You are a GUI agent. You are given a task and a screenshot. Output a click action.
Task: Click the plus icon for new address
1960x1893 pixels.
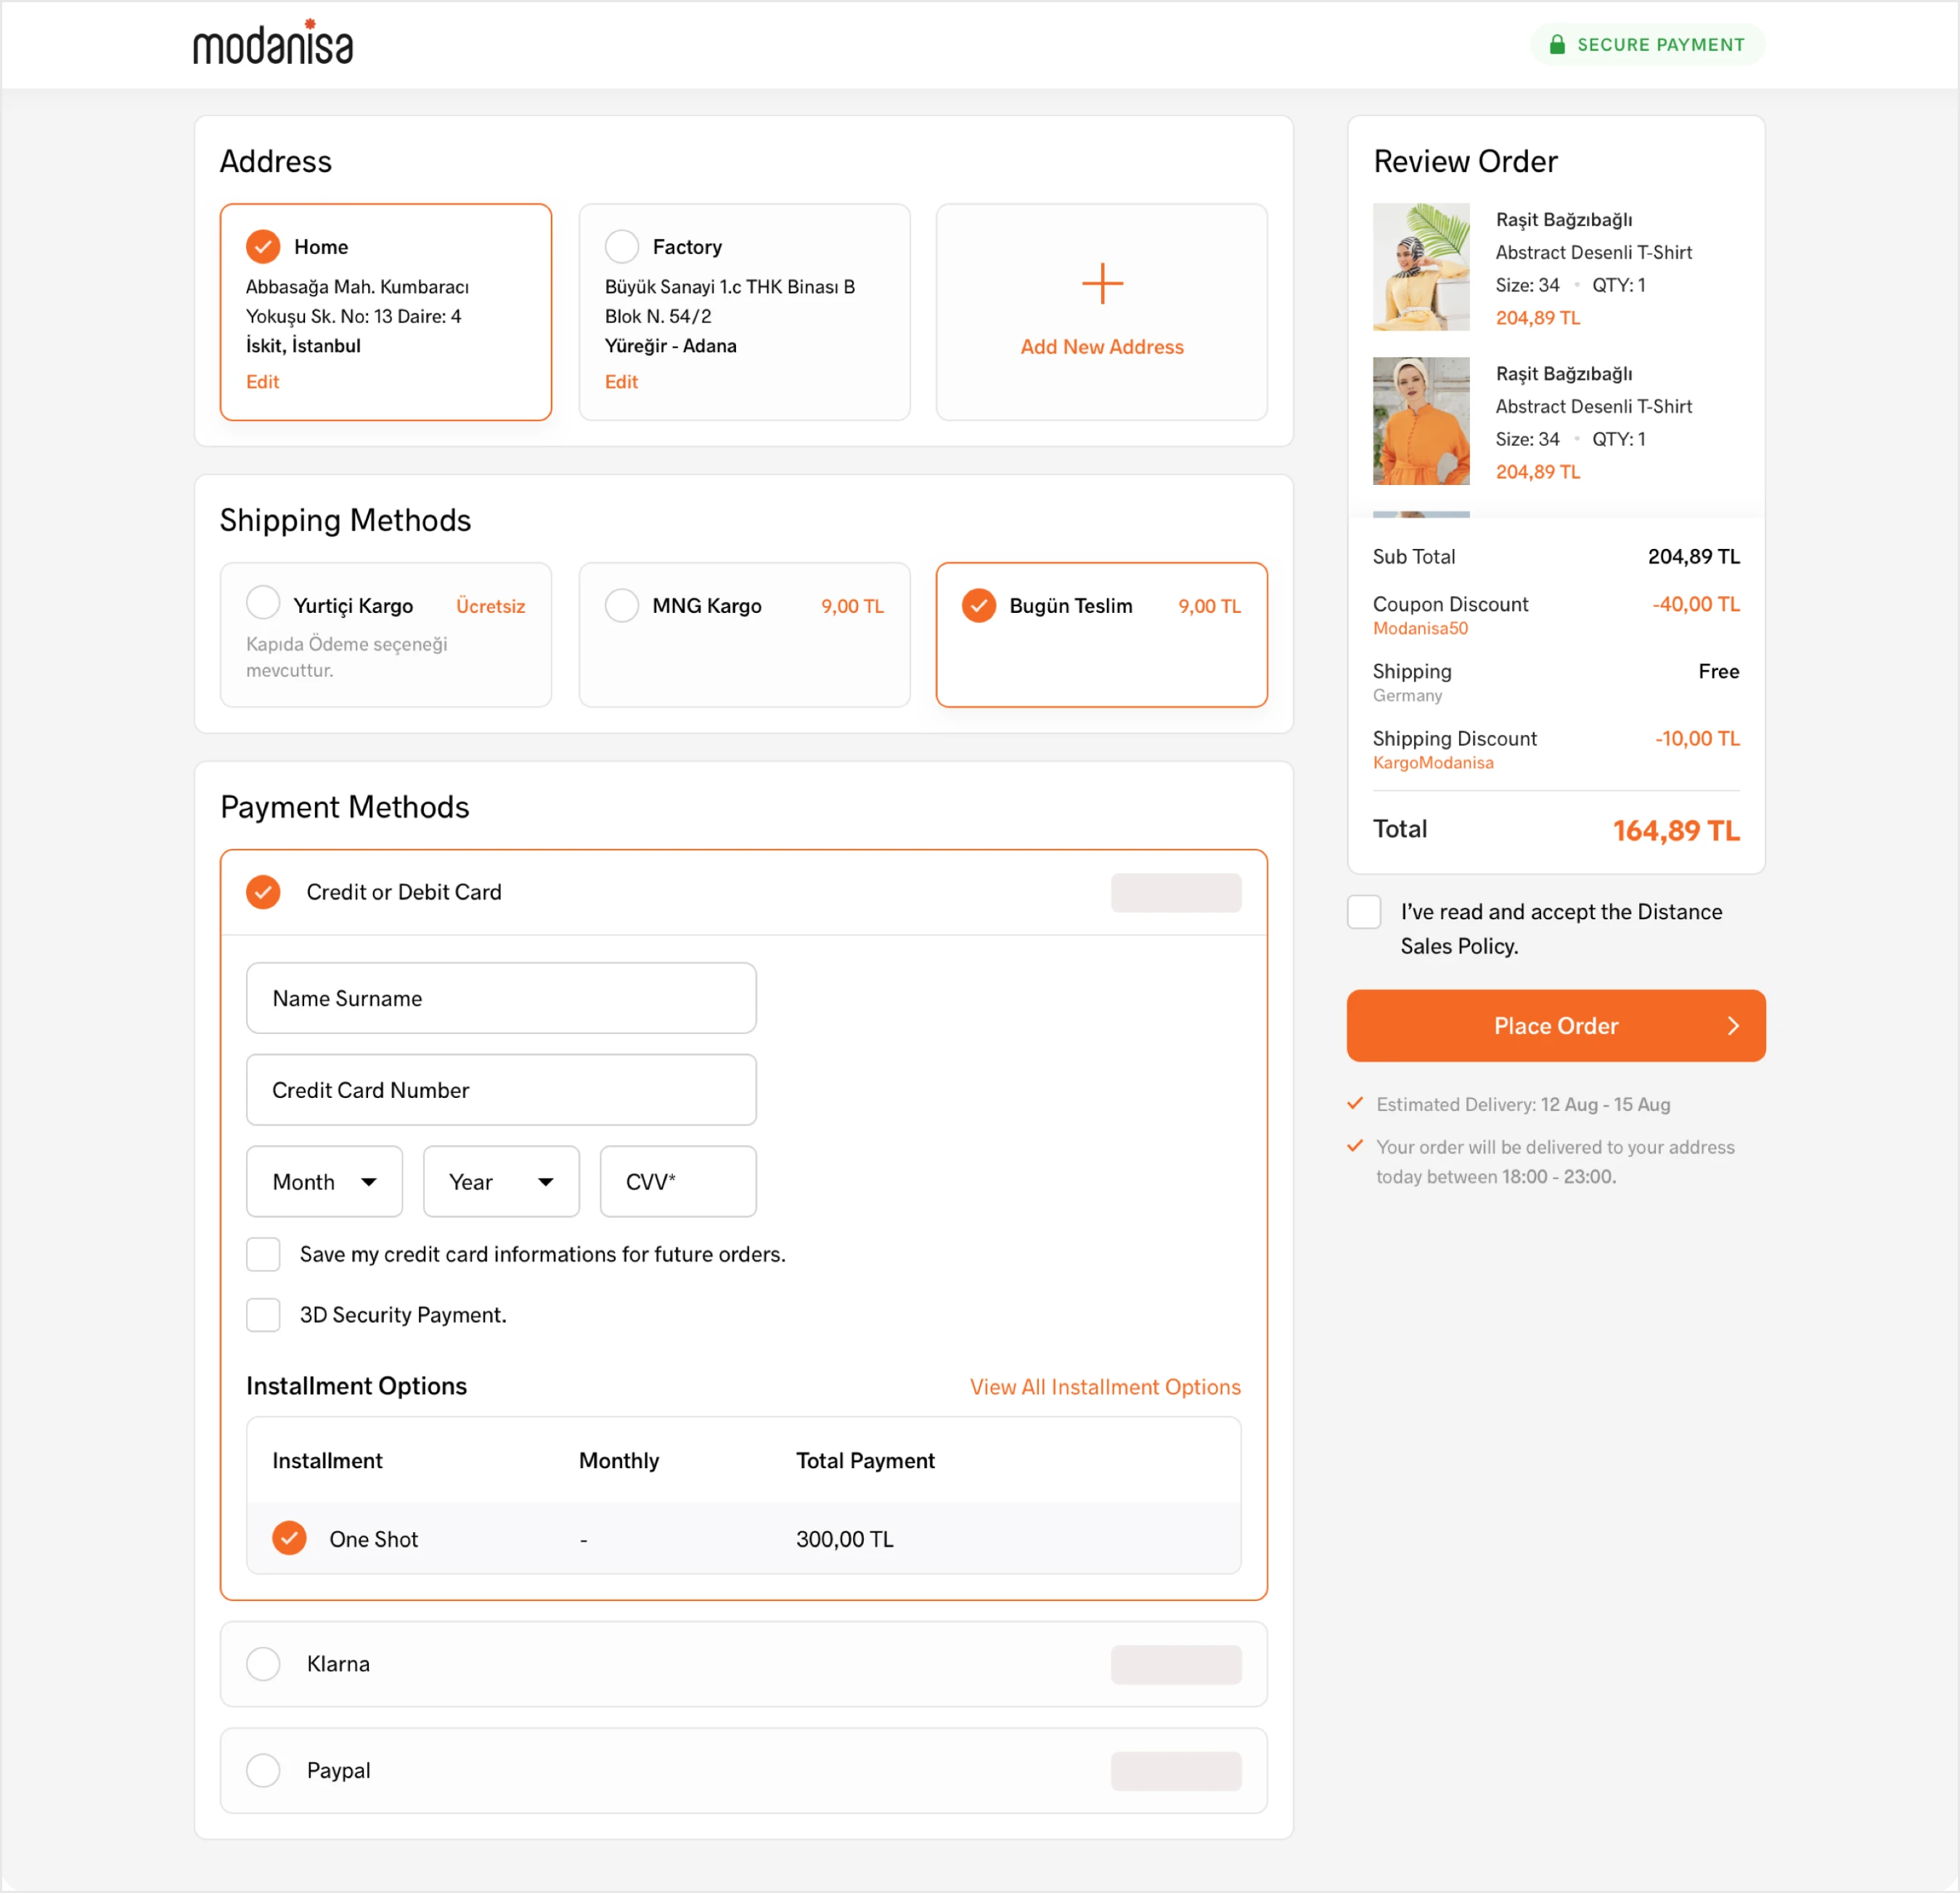click(x=1102, y=283)
